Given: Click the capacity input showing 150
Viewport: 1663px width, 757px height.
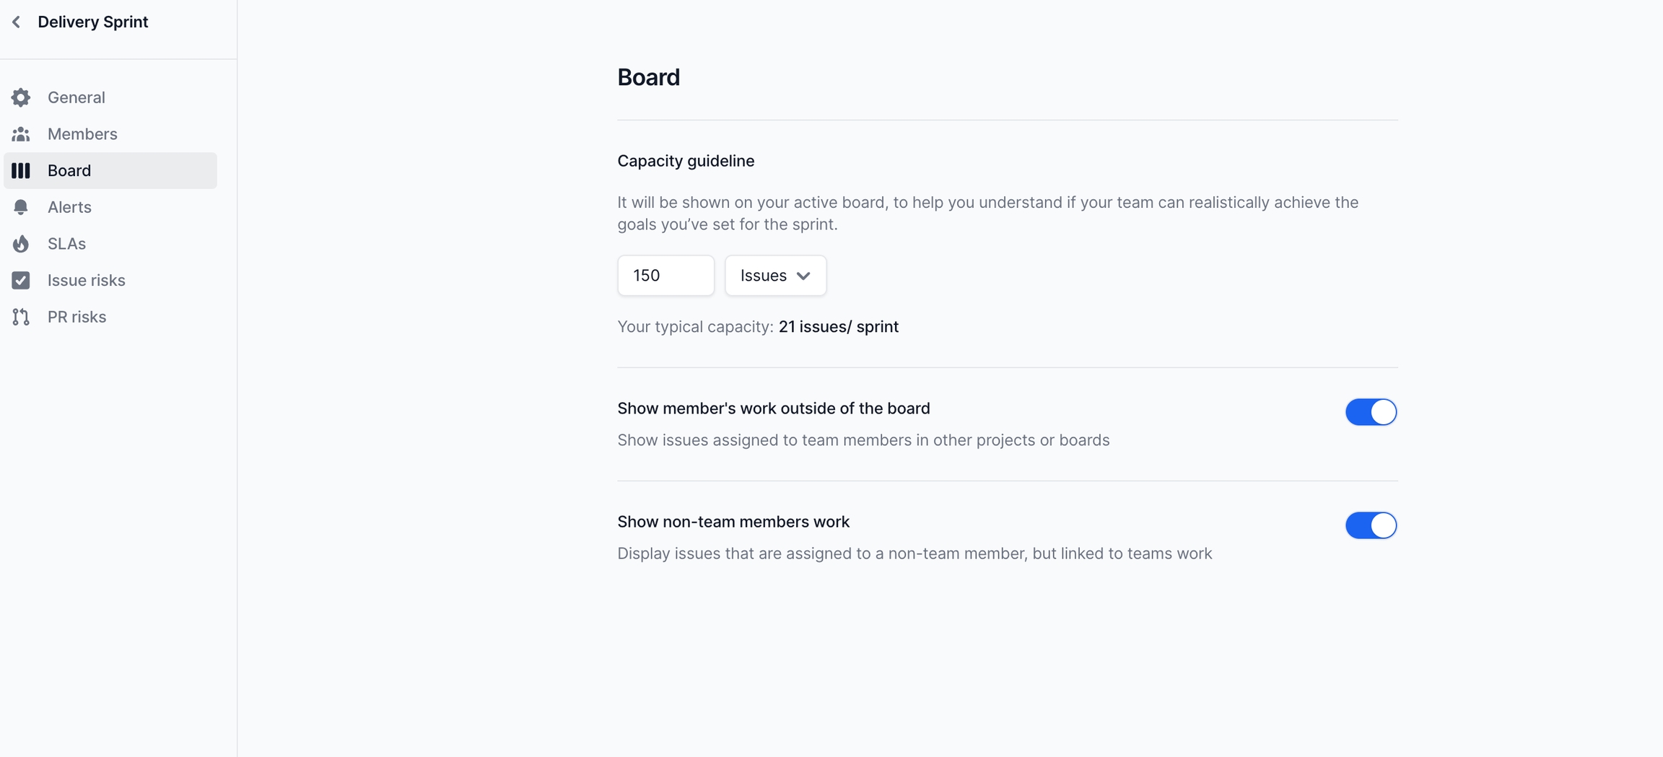Looking at the screenshot, I should (x=665, y=276).
